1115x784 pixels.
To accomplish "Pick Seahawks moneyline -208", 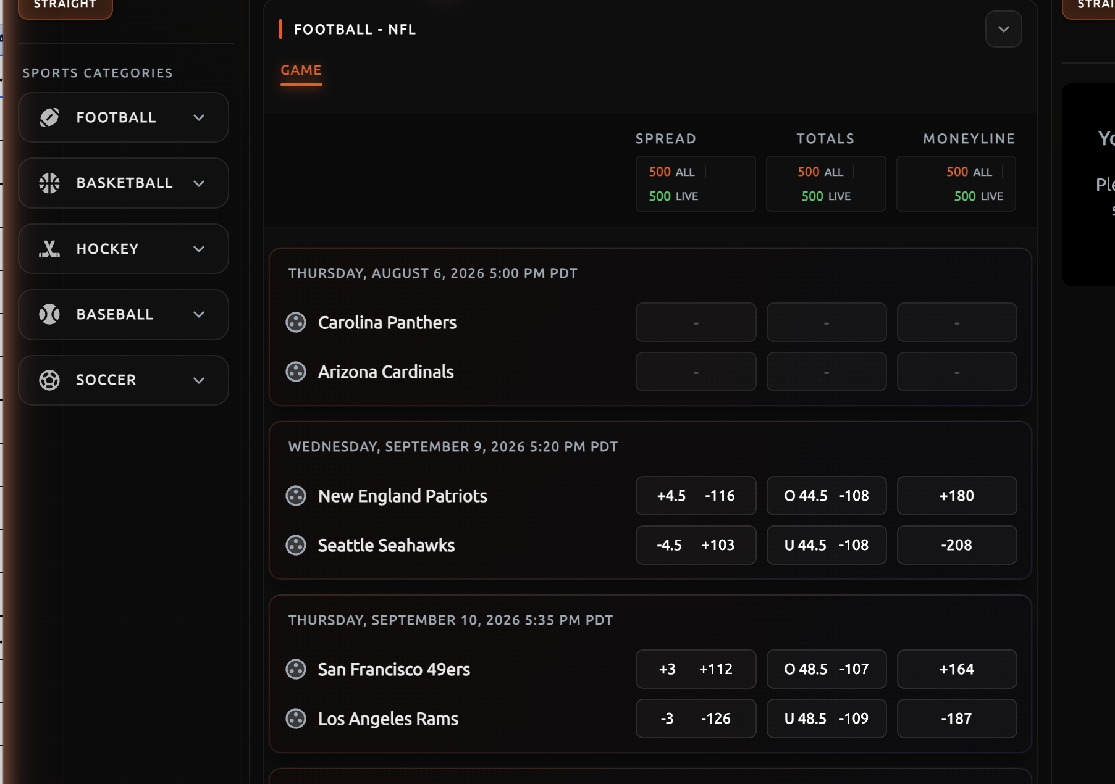I will [957, 545].
